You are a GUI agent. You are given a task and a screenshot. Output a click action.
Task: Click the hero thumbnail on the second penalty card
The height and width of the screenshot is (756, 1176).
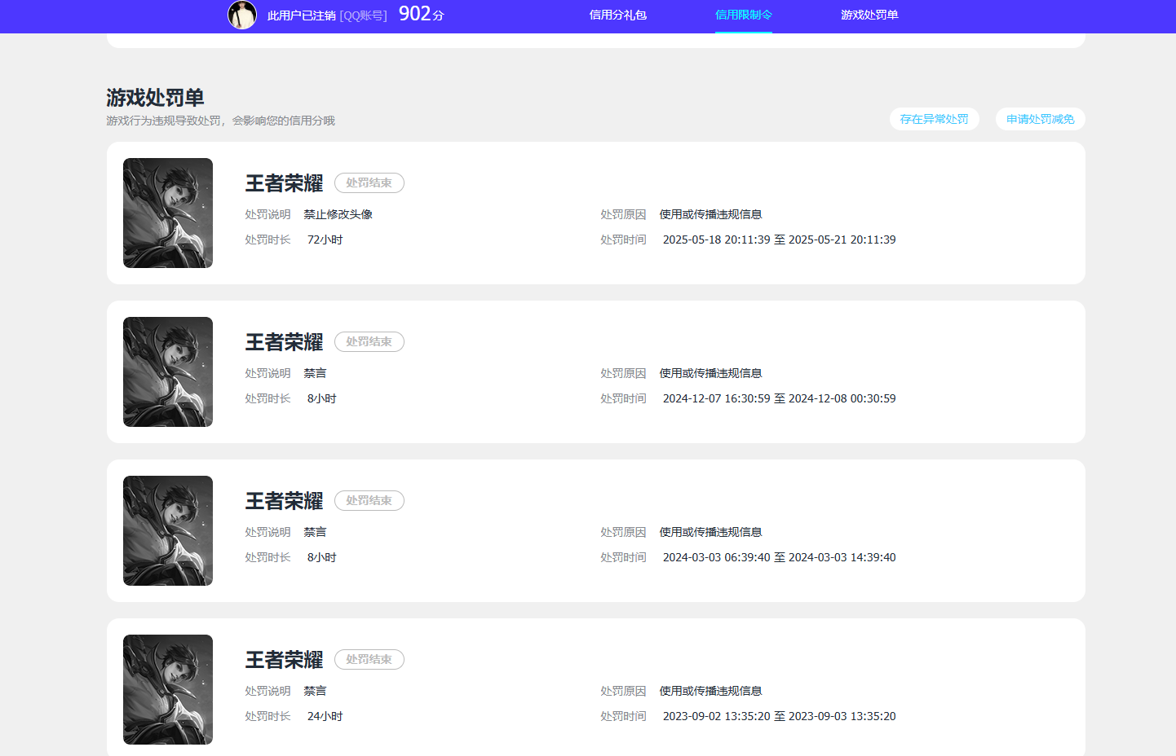[x=167, y=371]
